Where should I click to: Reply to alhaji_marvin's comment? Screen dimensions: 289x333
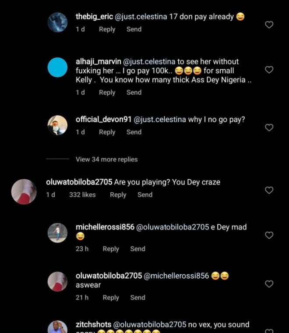[107, 92]
